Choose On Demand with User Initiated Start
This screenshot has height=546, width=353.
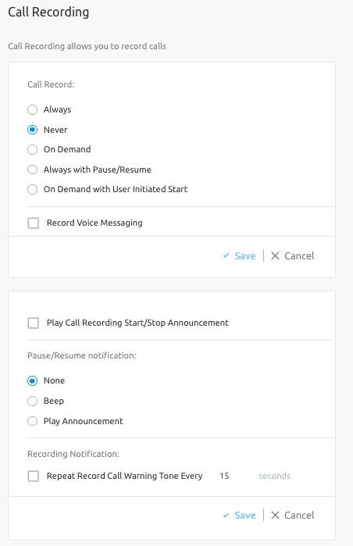pos(32,190)
